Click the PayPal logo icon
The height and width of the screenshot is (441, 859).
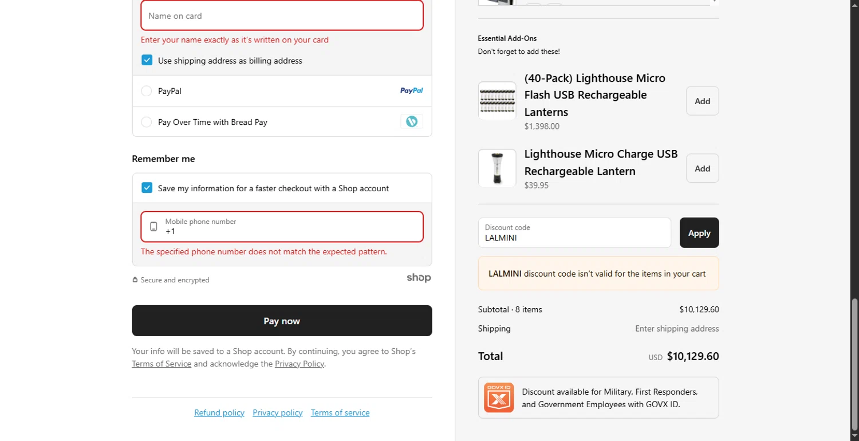411,90
